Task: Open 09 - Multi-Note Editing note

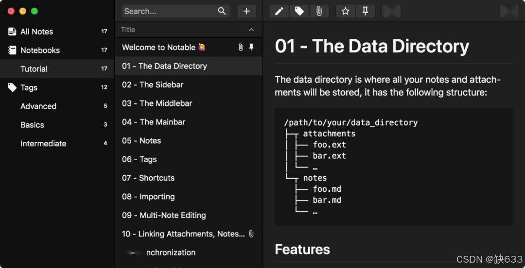Action: pos(189,215)
